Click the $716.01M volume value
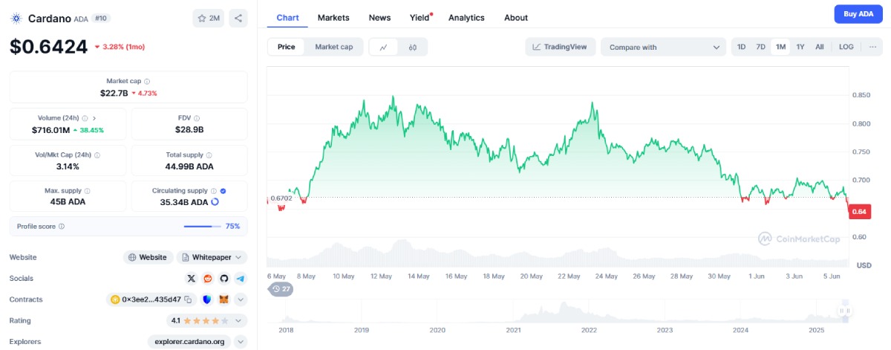Screen dimensions: 891x350 click(50, 130)
